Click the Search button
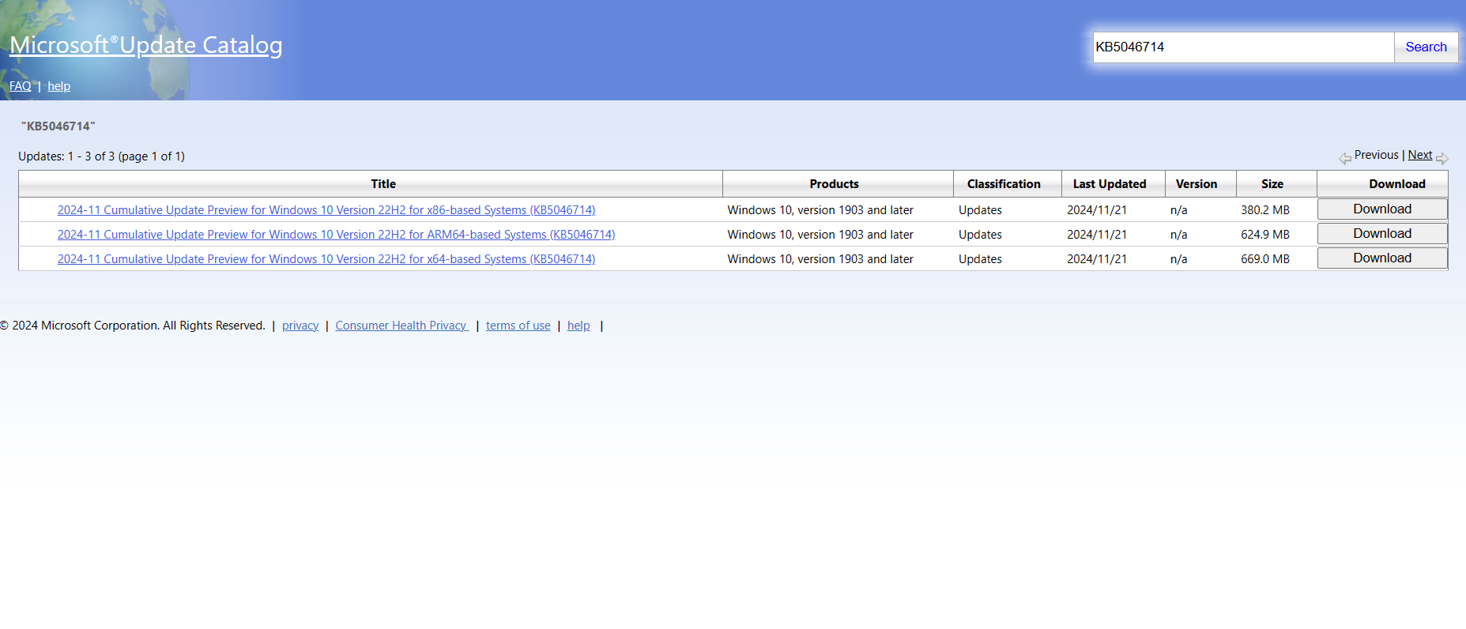The height and width of the screenshot is (629, 1466). pyautogui.click(x=1426, y=47)
